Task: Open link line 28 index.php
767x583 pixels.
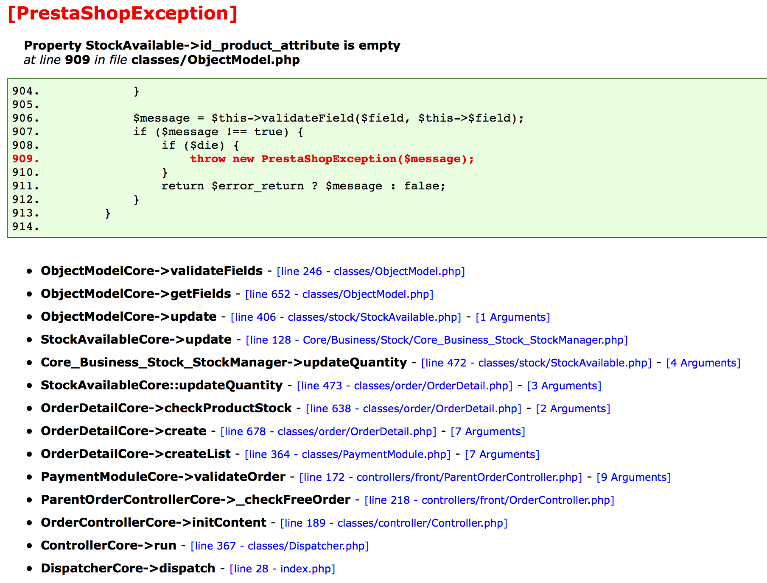Action: (x=283, y=569)
